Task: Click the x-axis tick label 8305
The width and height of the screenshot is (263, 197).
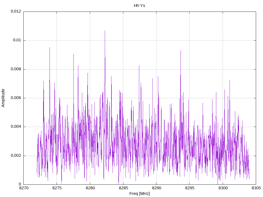Action: pos(256,188)
